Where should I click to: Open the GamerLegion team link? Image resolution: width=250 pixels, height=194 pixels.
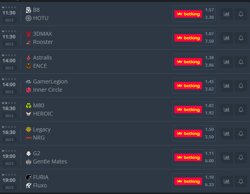point(50,82)
